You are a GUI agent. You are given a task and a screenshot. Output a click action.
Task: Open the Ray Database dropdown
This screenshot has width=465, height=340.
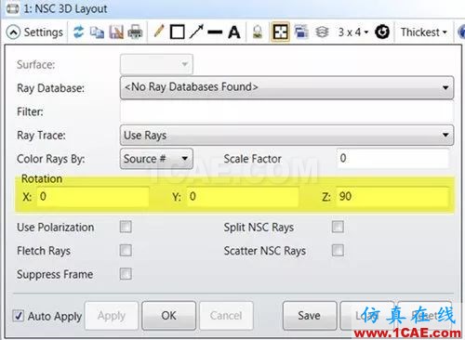[286, 87]
